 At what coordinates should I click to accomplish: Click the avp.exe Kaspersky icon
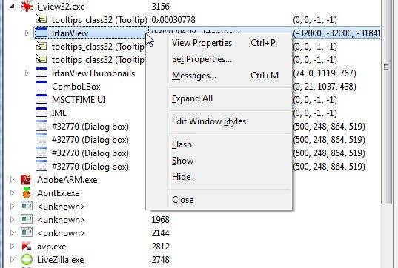point(27,247)
